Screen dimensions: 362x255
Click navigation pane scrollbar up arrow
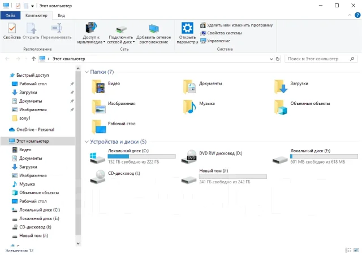click(x=78, y=68)
